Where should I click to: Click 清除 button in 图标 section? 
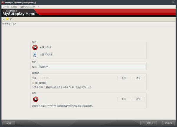click(x=124, y=99)
